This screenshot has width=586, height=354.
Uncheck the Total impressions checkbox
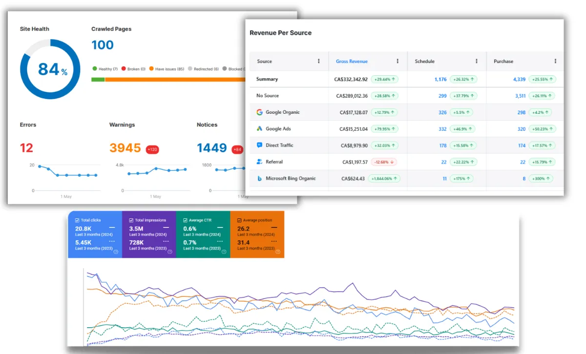point(131,220)
